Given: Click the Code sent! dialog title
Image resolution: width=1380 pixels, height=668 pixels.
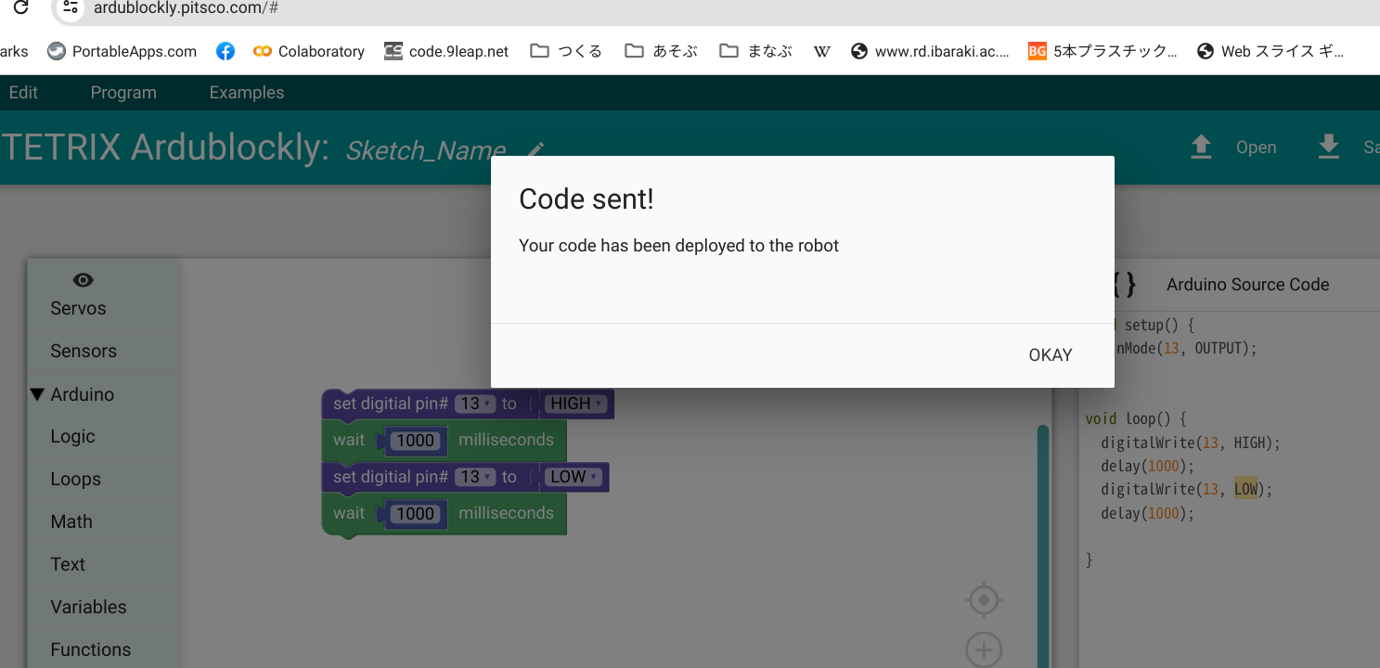Looking at the screenshot, I should click(587, 199).
